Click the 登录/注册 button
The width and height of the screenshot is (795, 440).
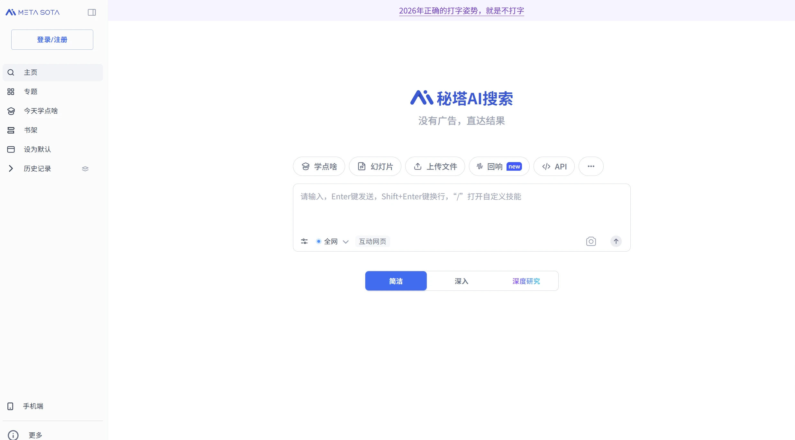[x=52, y=39]
